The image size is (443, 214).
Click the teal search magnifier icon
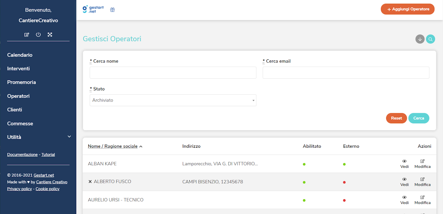pyautogui.click(x=431, y=39)
